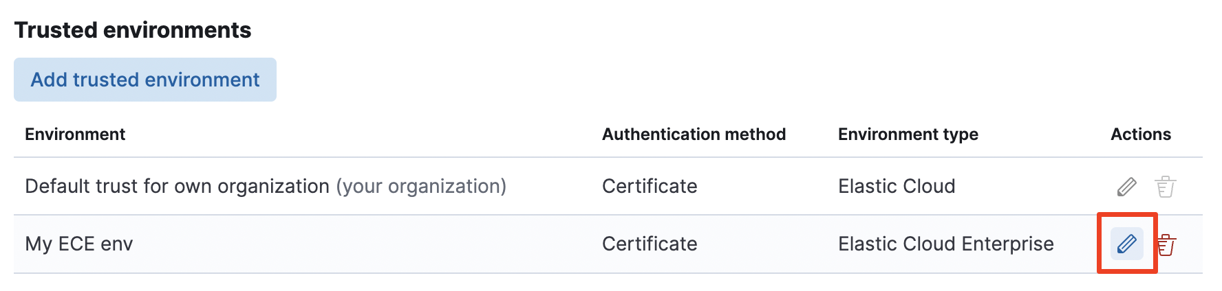Screen dimensions: 1222x291
Task: Edit the My ECE env trusted environment
Action: (1126, 244)
